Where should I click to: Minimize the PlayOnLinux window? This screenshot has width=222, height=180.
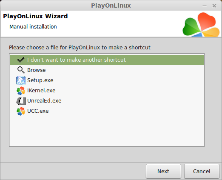click(205, 6)
